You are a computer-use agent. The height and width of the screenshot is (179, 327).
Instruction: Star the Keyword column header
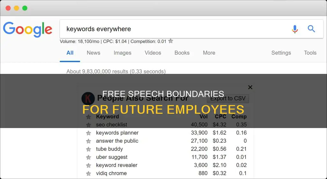click(88, 117)
